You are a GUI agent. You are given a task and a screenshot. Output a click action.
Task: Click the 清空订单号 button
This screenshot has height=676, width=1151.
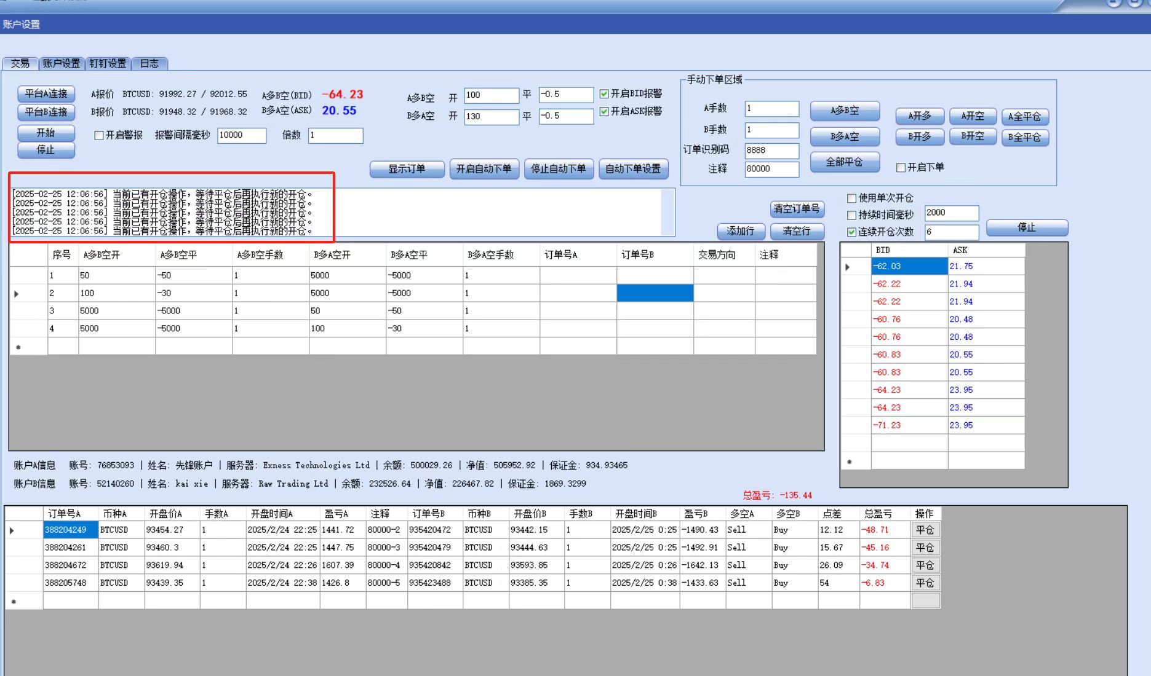pos(796,209)
